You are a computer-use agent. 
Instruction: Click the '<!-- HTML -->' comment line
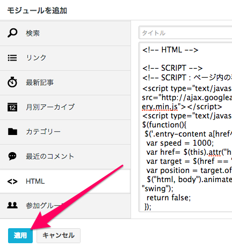pyautogui.click(x=170, y=50)
